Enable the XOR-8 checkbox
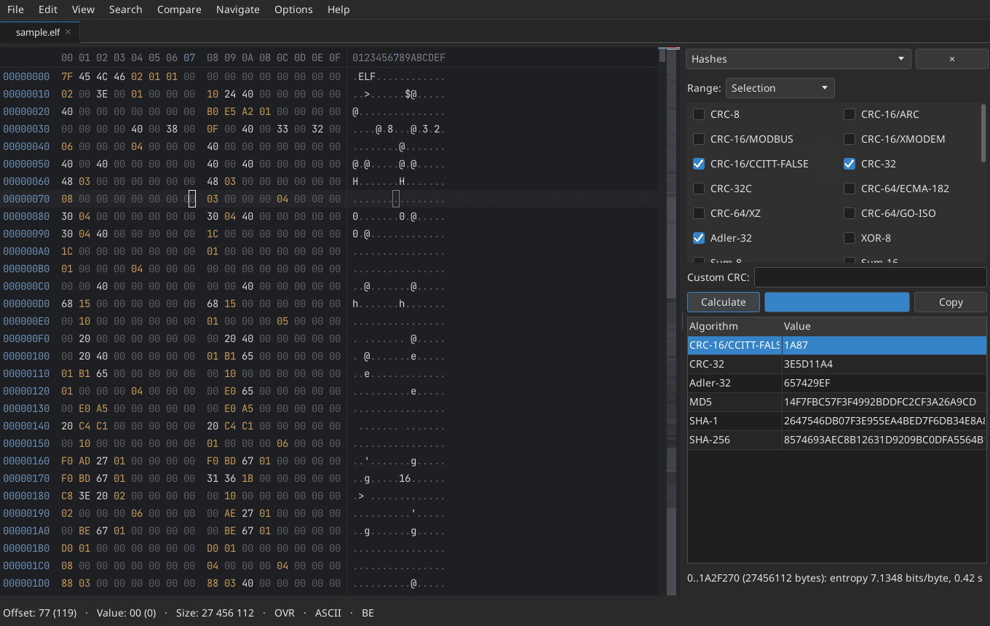990x626 pixels. [850, 238]
